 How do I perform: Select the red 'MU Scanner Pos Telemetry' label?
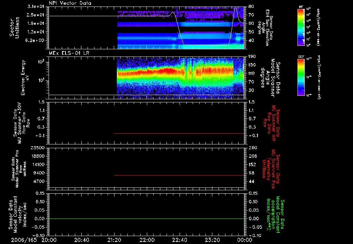[x=271, y=169]
